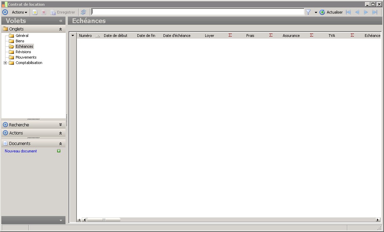Open the side panel bottom overflow arrow
384x232 pixels.
pyautogui.click(x=61, y=220)
